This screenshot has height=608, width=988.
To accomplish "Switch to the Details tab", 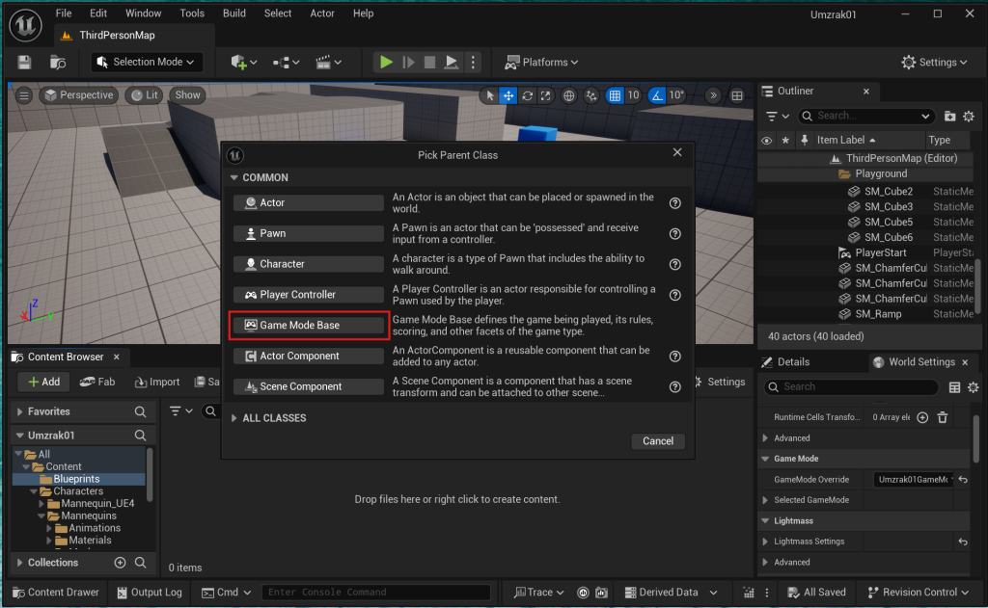I will pyautogui.click(x=793, y=362).
